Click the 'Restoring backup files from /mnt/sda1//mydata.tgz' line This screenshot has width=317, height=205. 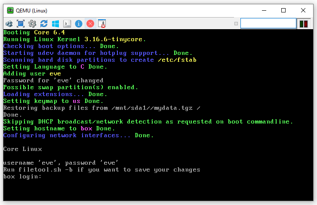coord(102,108)
